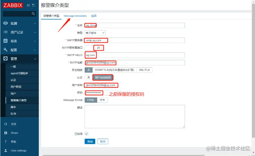Choose 文本 message format
Image resolution: width=255 pixels, height=156 pixels.
[102, 100]
